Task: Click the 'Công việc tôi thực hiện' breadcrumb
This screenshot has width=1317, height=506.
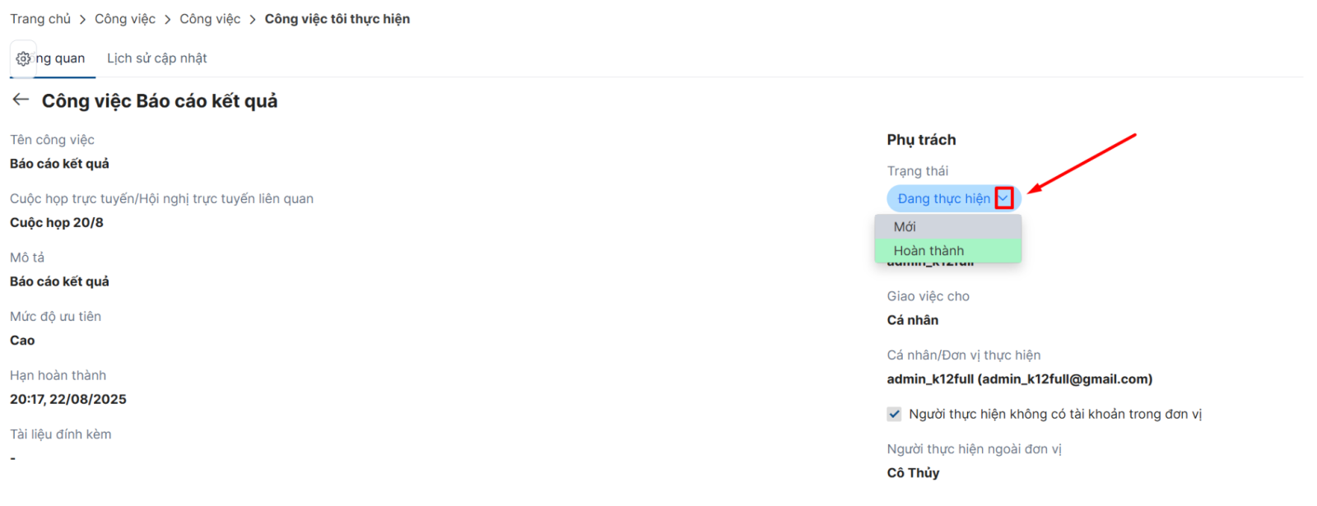Action: (337, 19)
